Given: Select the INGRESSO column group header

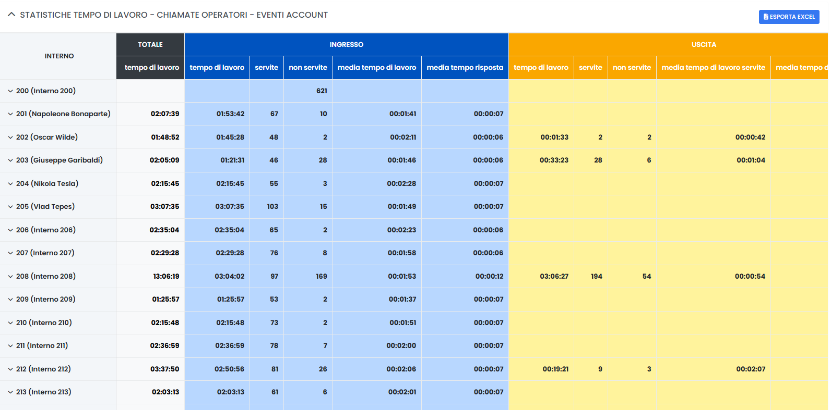Looking at the screenshot, I should [346, 45].
